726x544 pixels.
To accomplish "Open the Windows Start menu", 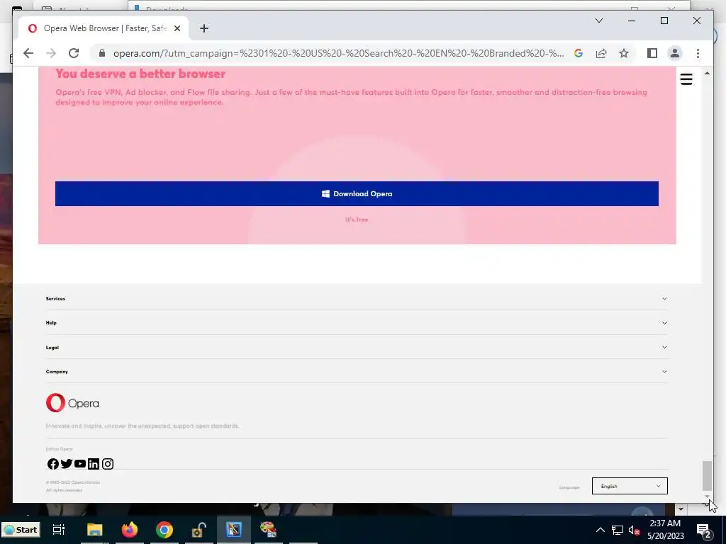I will tap(21, 530).
